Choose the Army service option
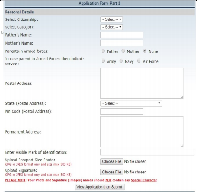 (x=103, y=61)
